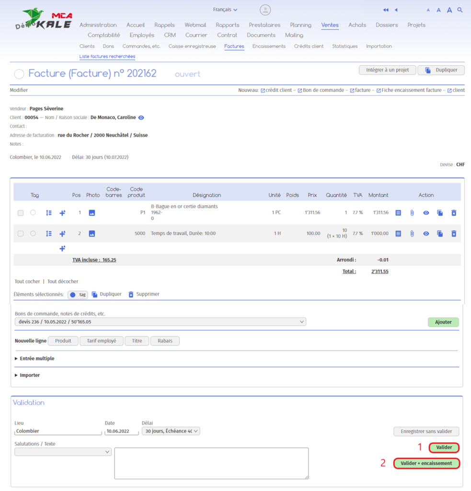The height and width of the screenshot is (491, 471).
Task: Click the Intégrer à un projet button
Action: 388,70
